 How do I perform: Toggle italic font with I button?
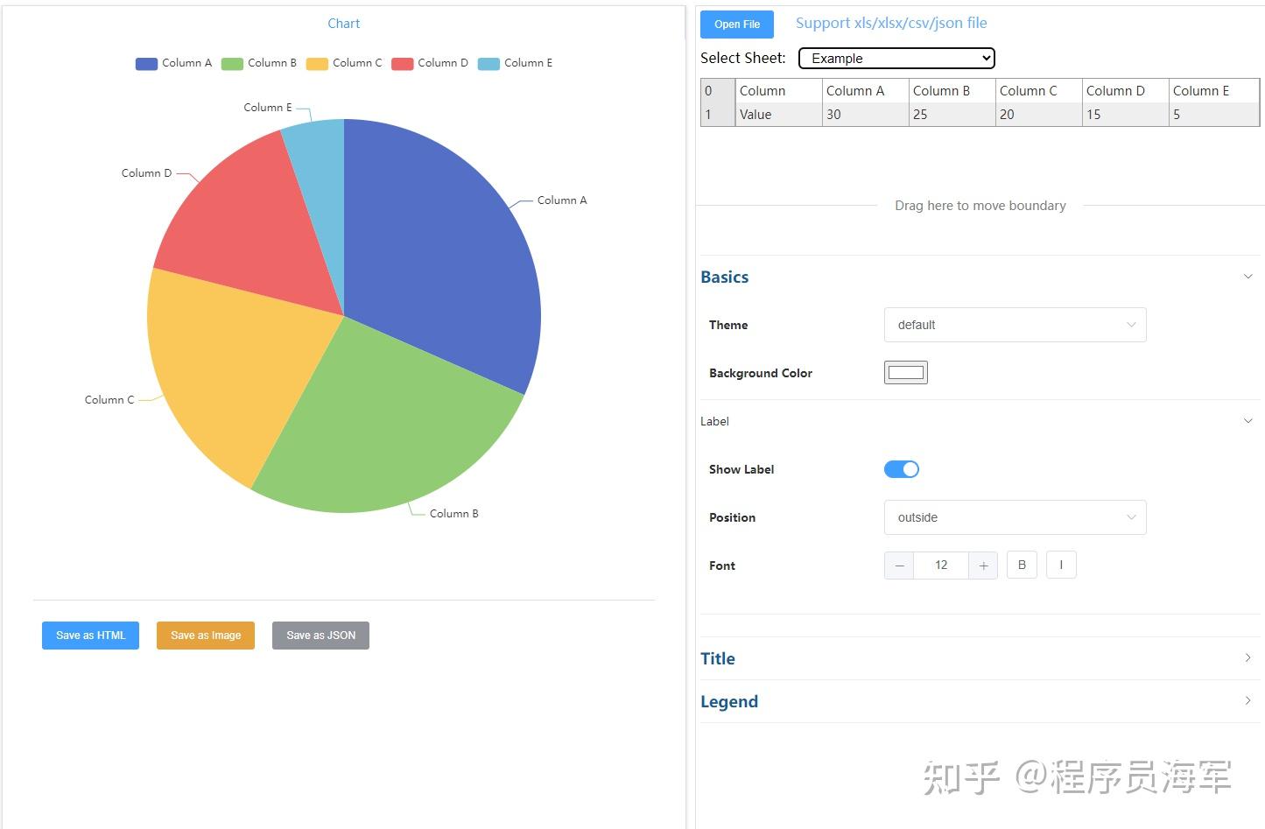click(1061, 566)
